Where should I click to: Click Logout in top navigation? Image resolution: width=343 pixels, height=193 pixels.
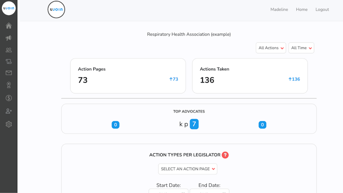click(322, 10)
